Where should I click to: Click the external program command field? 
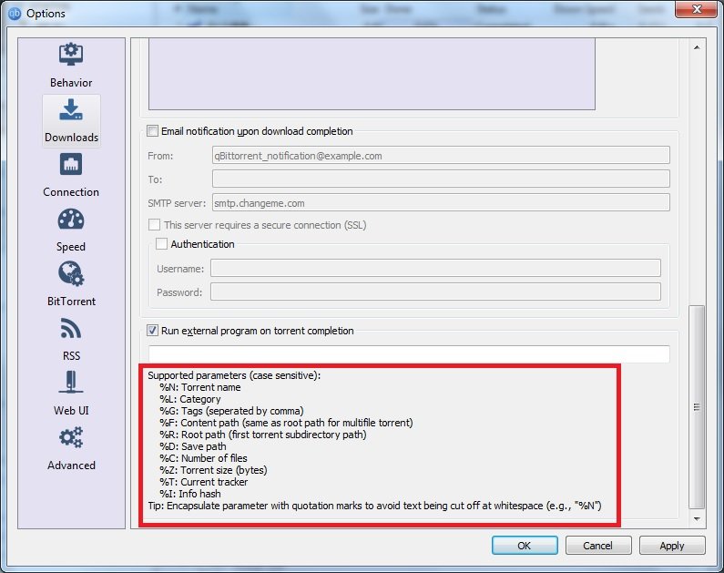click(x=409, y=354)
